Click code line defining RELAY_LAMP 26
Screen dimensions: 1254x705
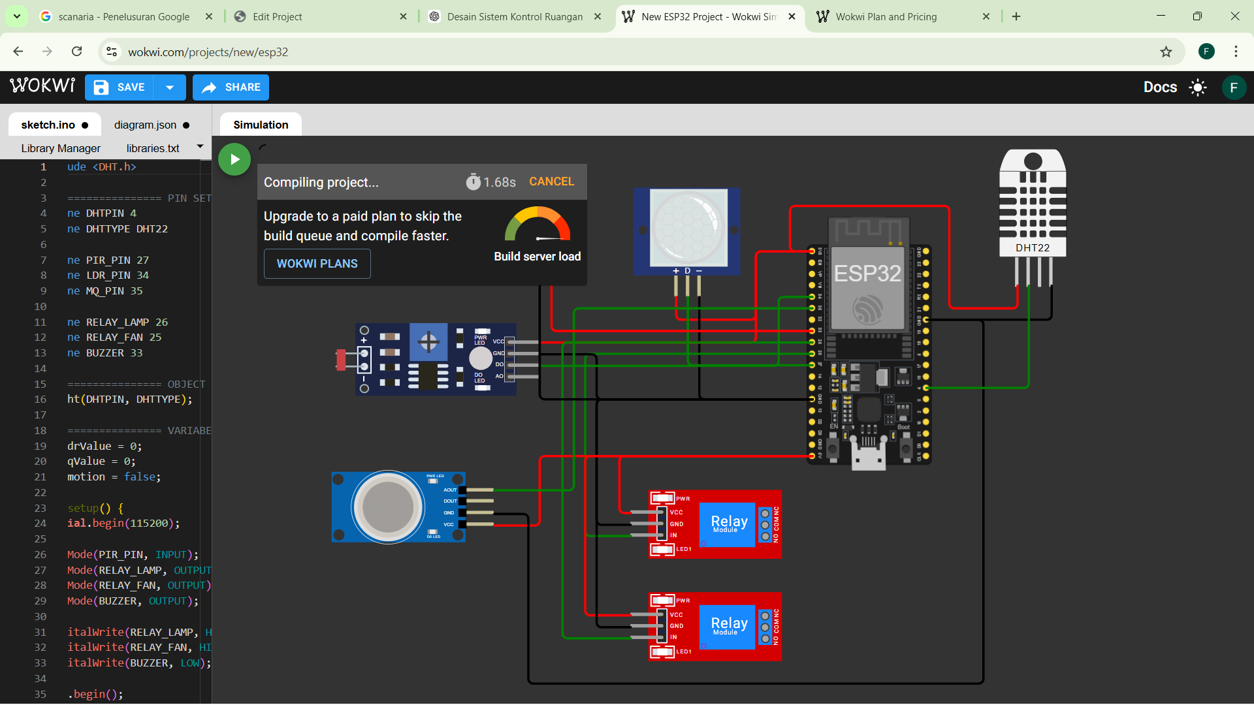tap(118, 322)
